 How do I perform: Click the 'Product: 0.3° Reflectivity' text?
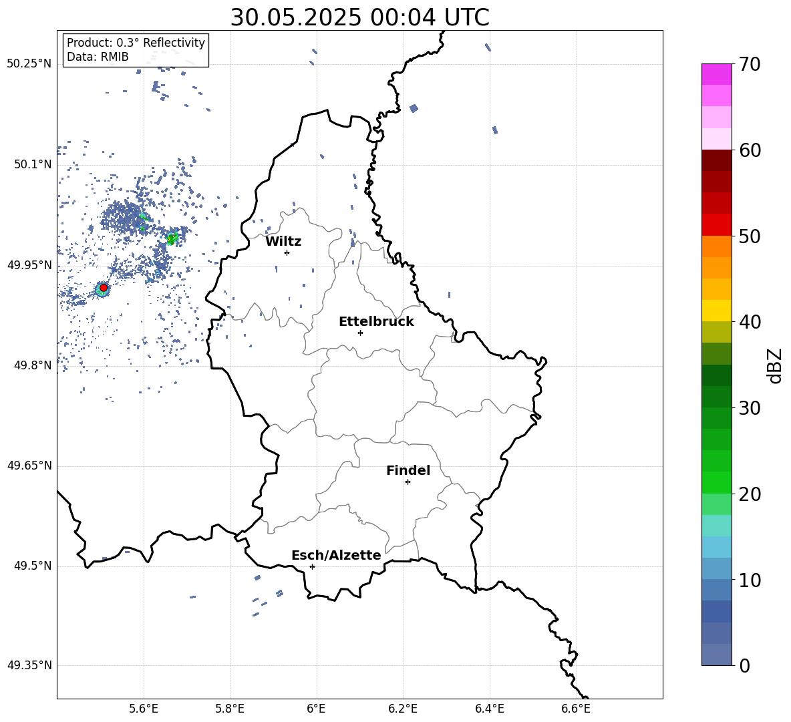[136, 43]
